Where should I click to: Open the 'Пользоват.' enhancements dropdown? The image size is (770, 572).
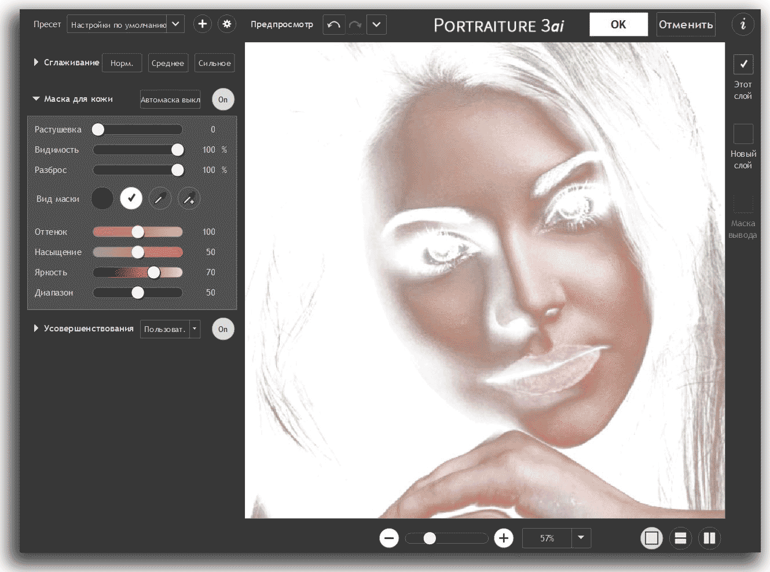point(170,329)
